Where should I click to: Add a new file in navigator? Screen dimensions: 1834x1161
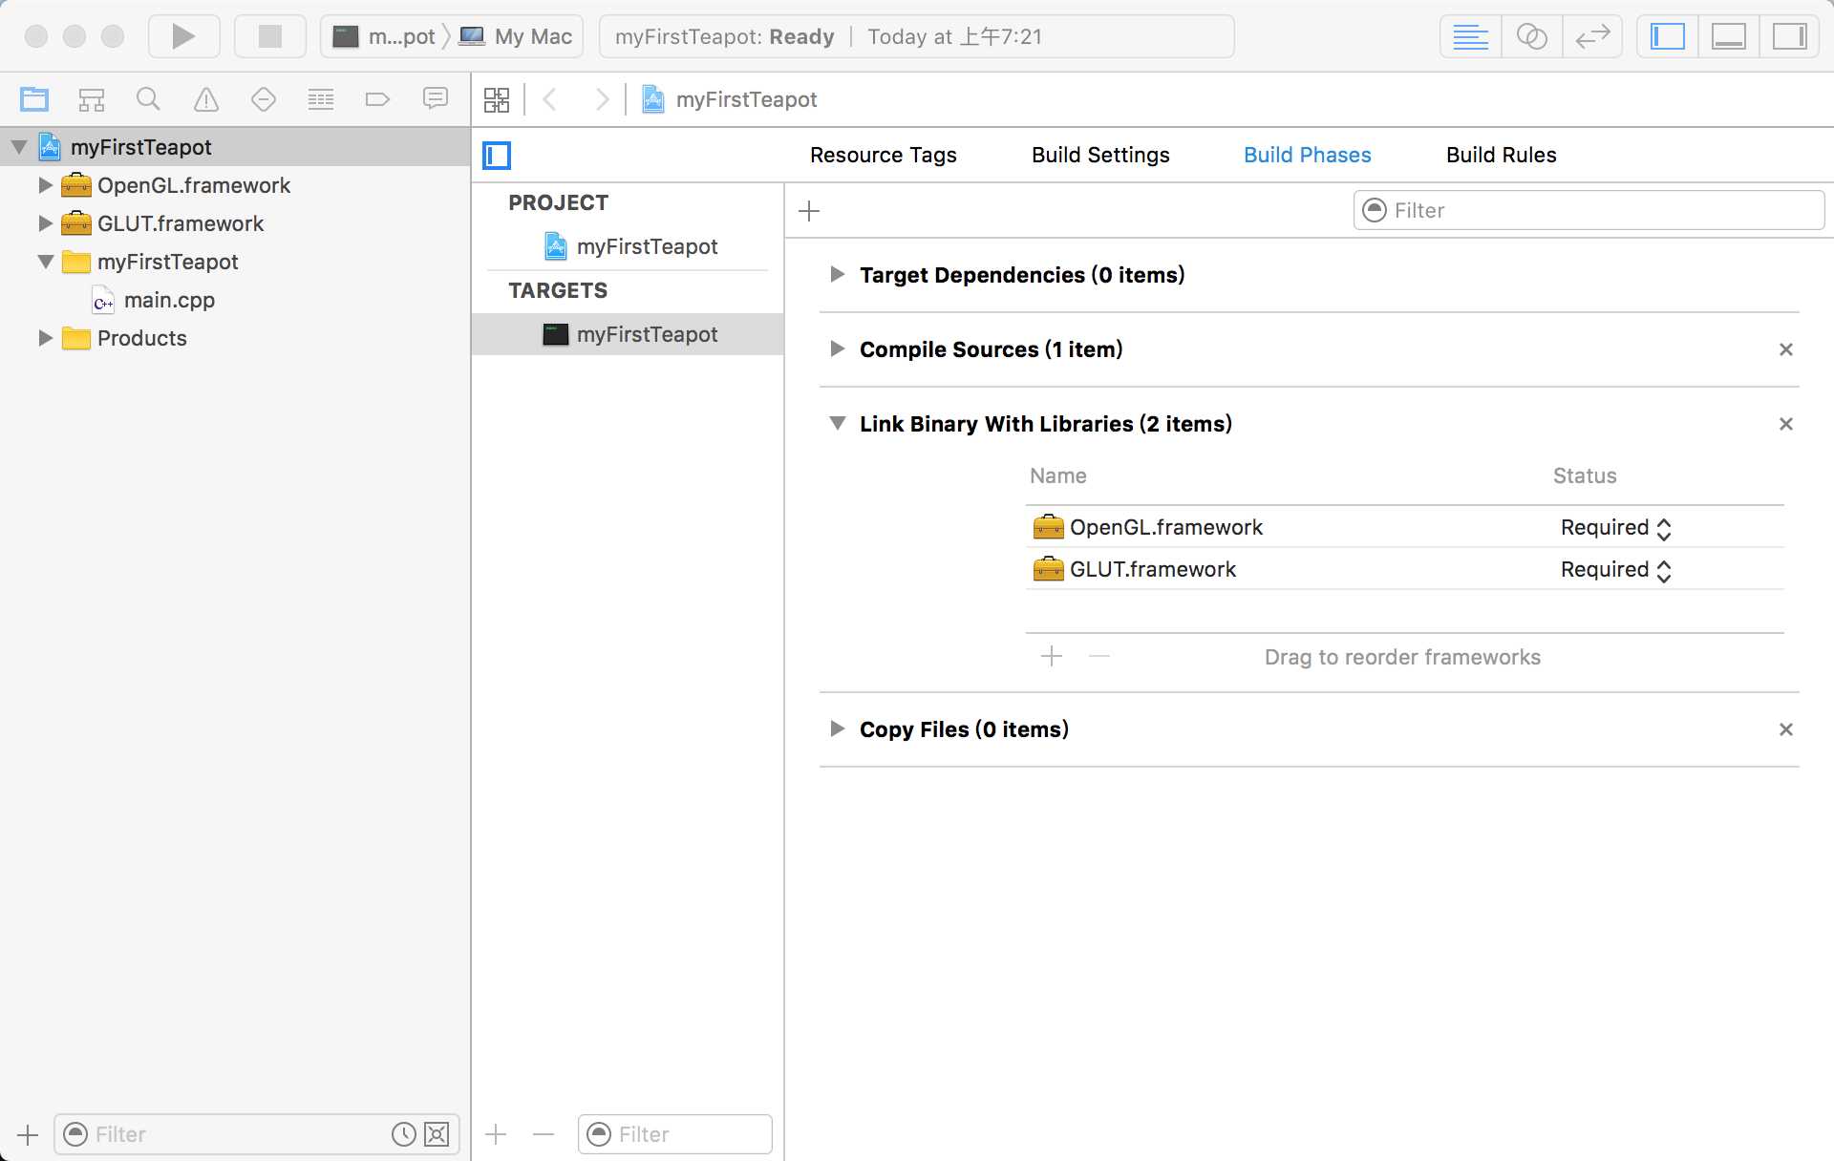tap(28, 1134)
